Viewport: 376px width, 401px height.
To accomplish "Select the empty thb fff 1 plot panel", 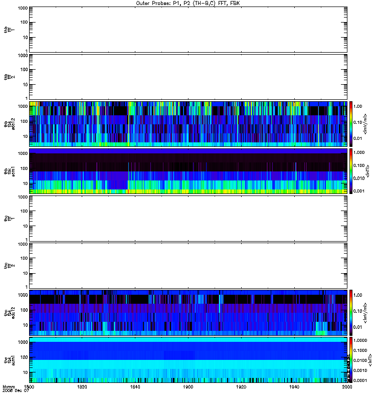I will [x=188, y=30].
